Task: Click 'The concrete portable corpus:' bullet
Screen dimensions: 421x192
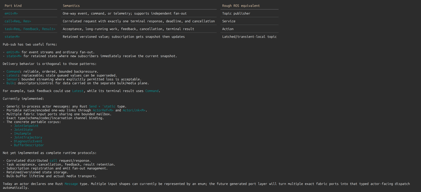Action: 32,122
